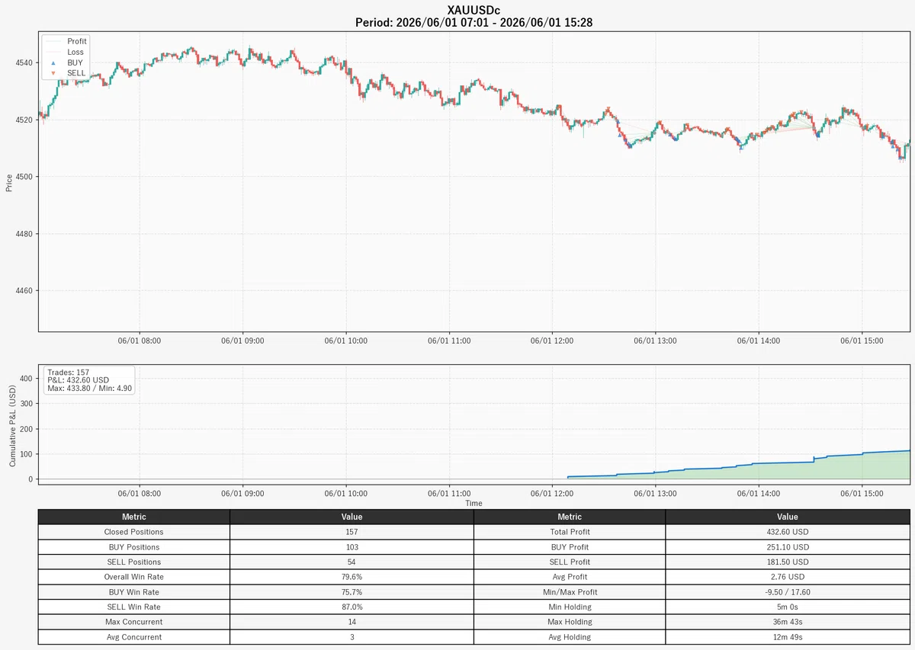Click the Trades: 157 summary line
This screenshot has height=650, width=915.
[x=68, y=372]
